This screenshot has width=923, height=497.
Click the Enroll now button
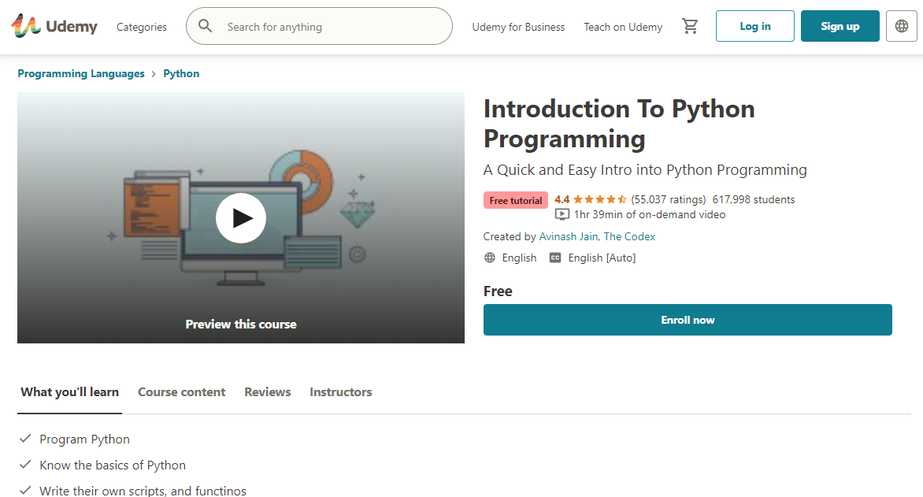(688, 320)
